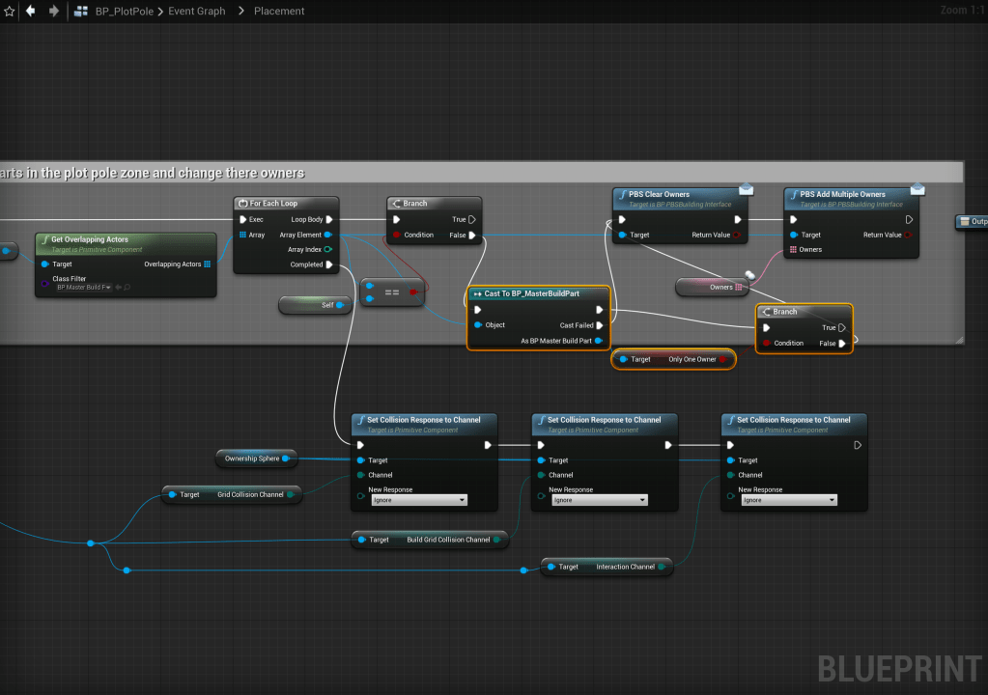988x695 pixels.
Task: Click the forward navigation arrow
Action: point(54,12)
